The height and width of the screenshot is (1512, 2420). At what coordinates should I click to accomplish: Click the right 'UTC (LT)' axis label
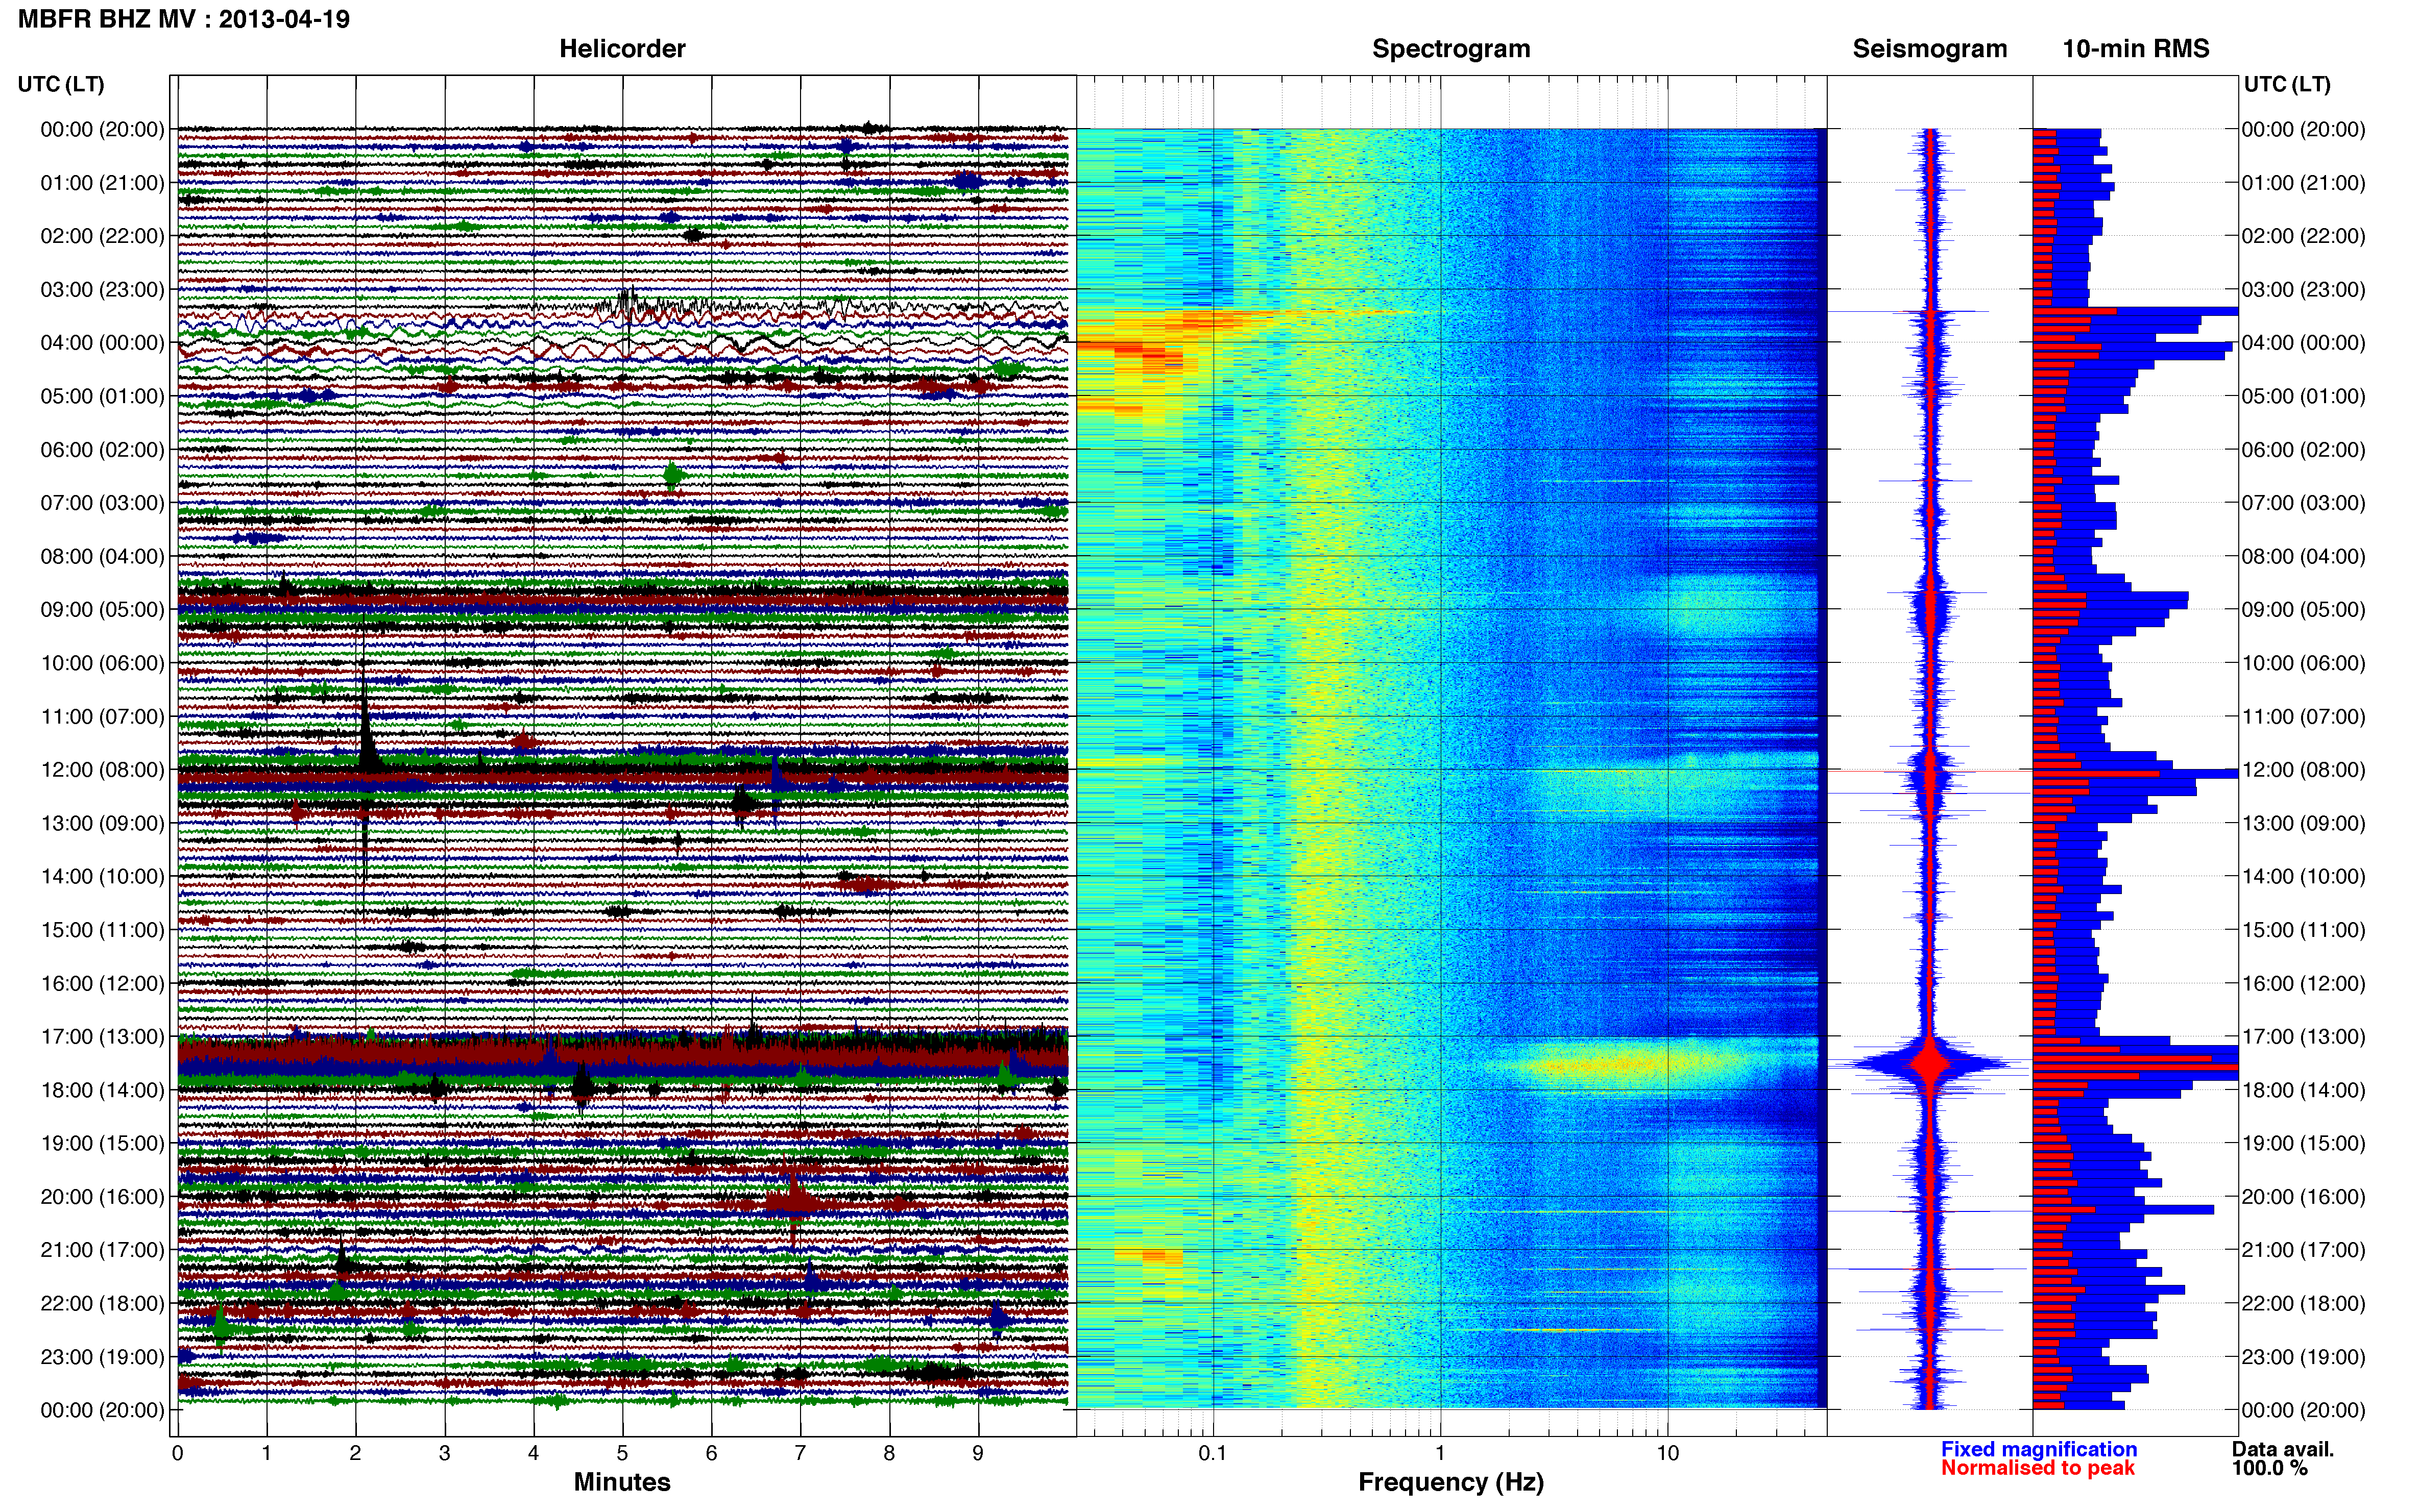click(x=2287, y=84)
